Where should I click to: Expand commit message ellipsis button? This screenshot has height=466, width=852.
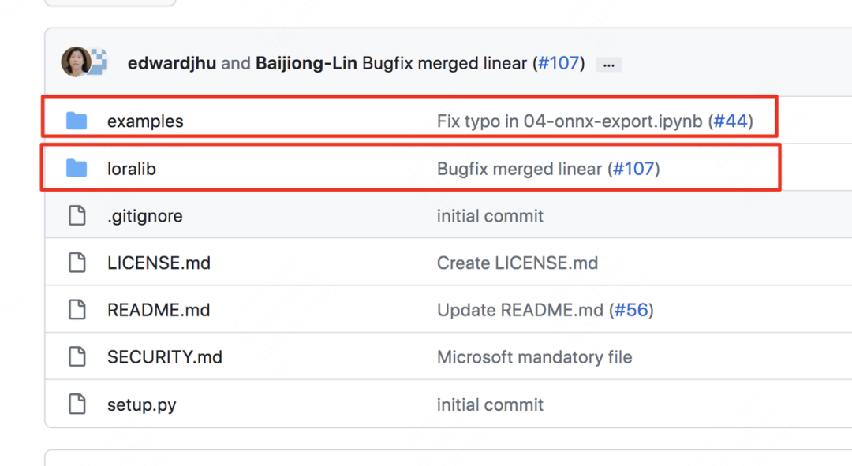click(608, 65)
